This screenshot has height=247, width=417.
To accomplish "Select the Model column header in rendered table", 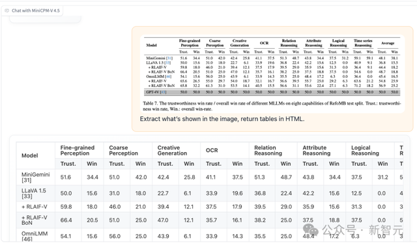I will (30, 155).
